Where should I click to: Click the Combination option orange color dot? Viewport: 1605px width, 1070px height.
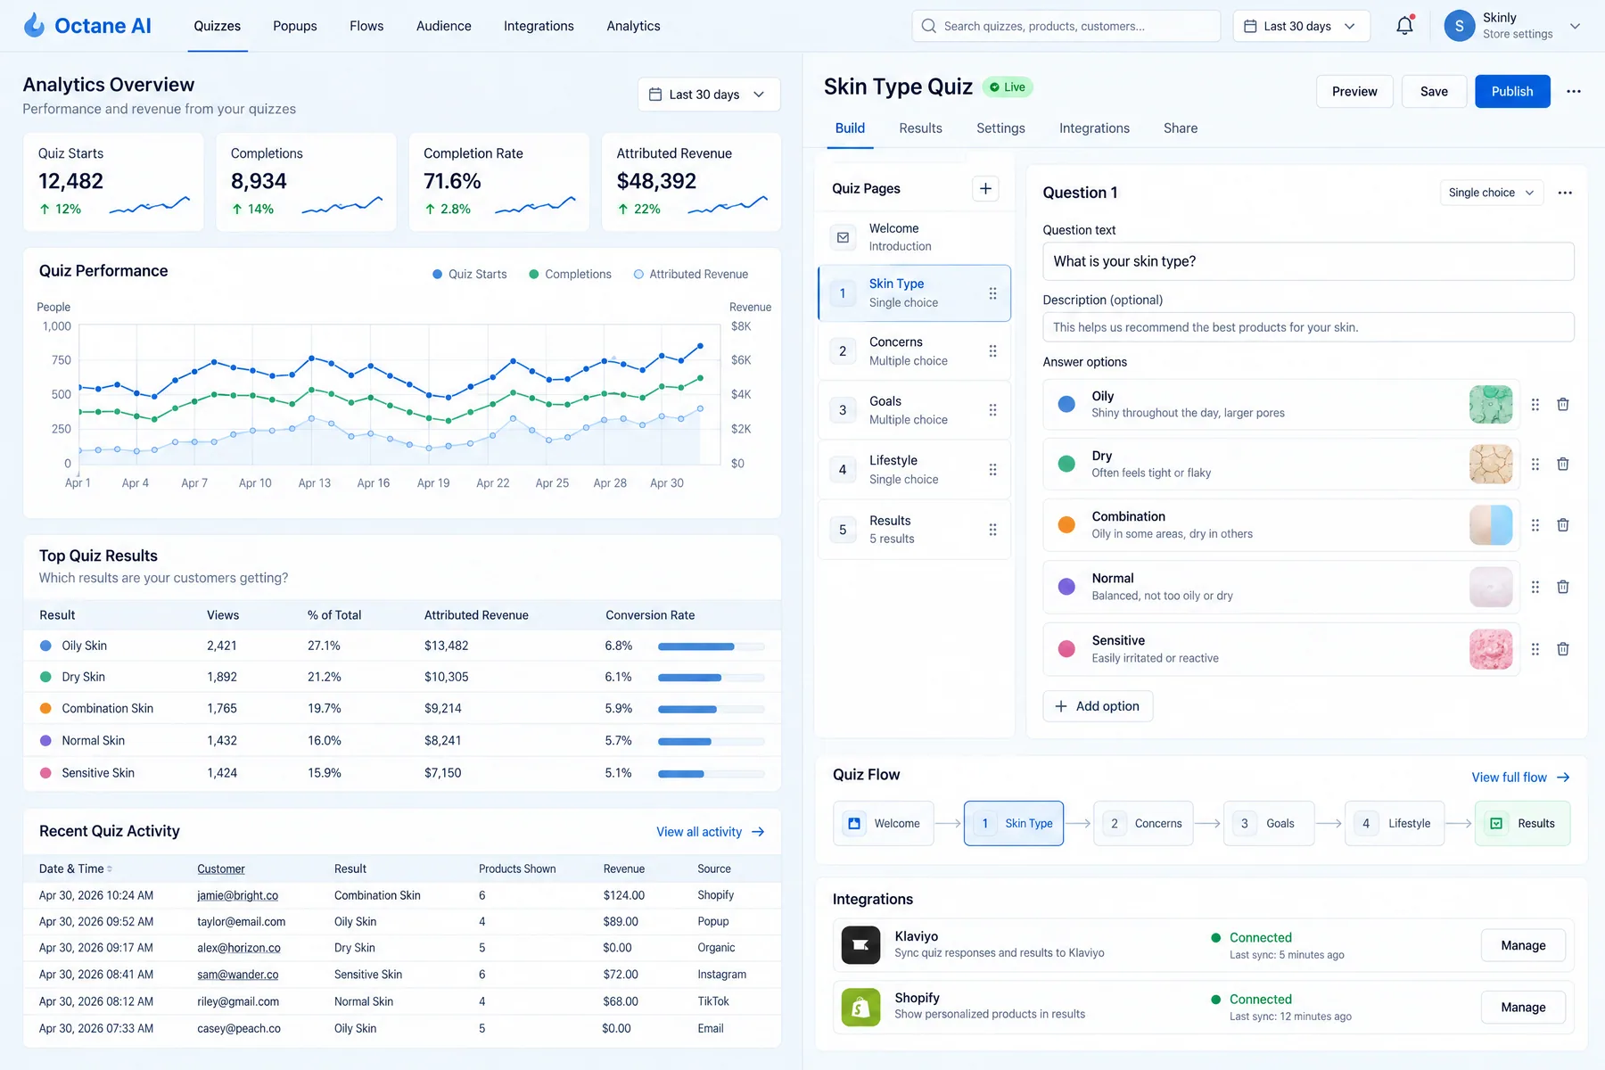pos(1066,524)
